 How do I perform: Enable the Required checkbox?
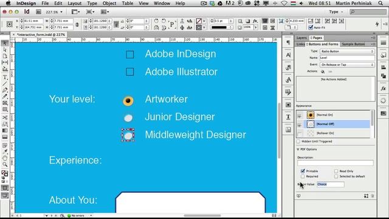303,176
